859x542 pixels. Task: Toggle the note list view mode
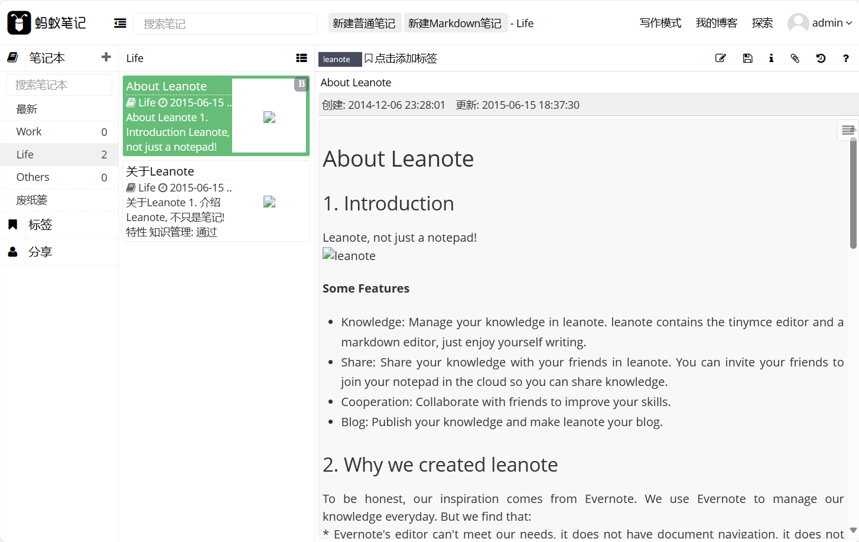coord(301,58)
